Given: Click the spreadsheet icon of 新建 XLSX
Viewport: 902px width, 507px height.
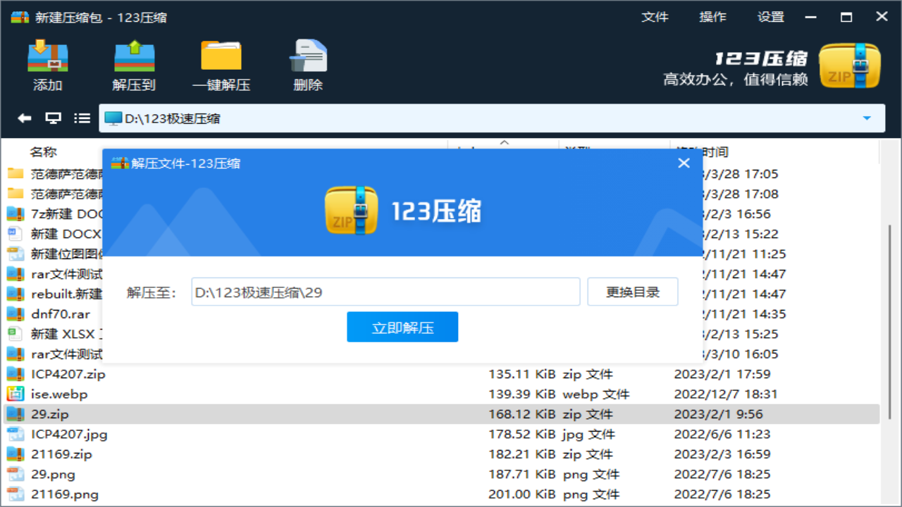Looking at the screenshot, I should click(x=16, y=334).
